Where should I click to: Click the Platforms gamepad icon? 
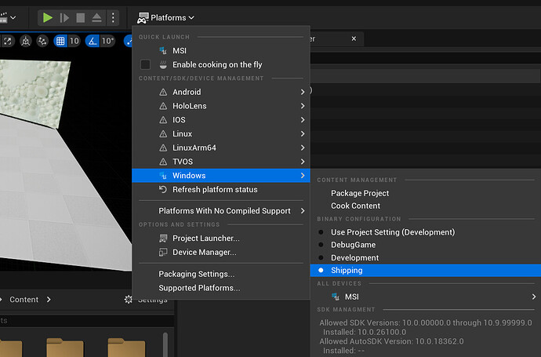click(143, 18)
